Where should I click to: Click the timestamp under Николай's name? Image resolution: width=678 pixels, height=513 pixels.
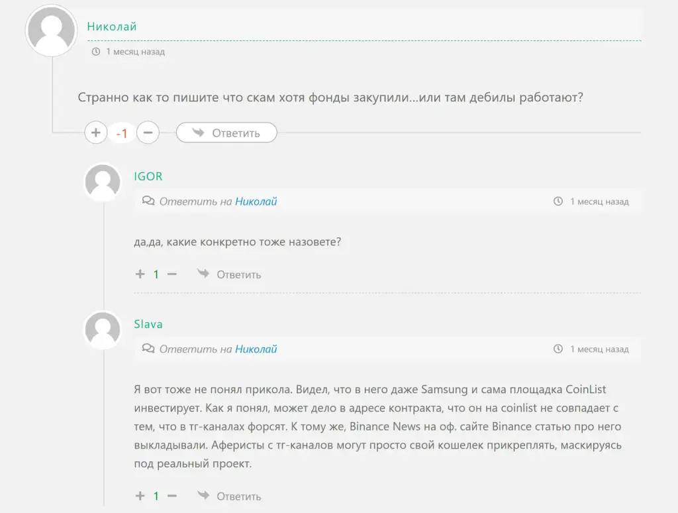click(135, 52)
